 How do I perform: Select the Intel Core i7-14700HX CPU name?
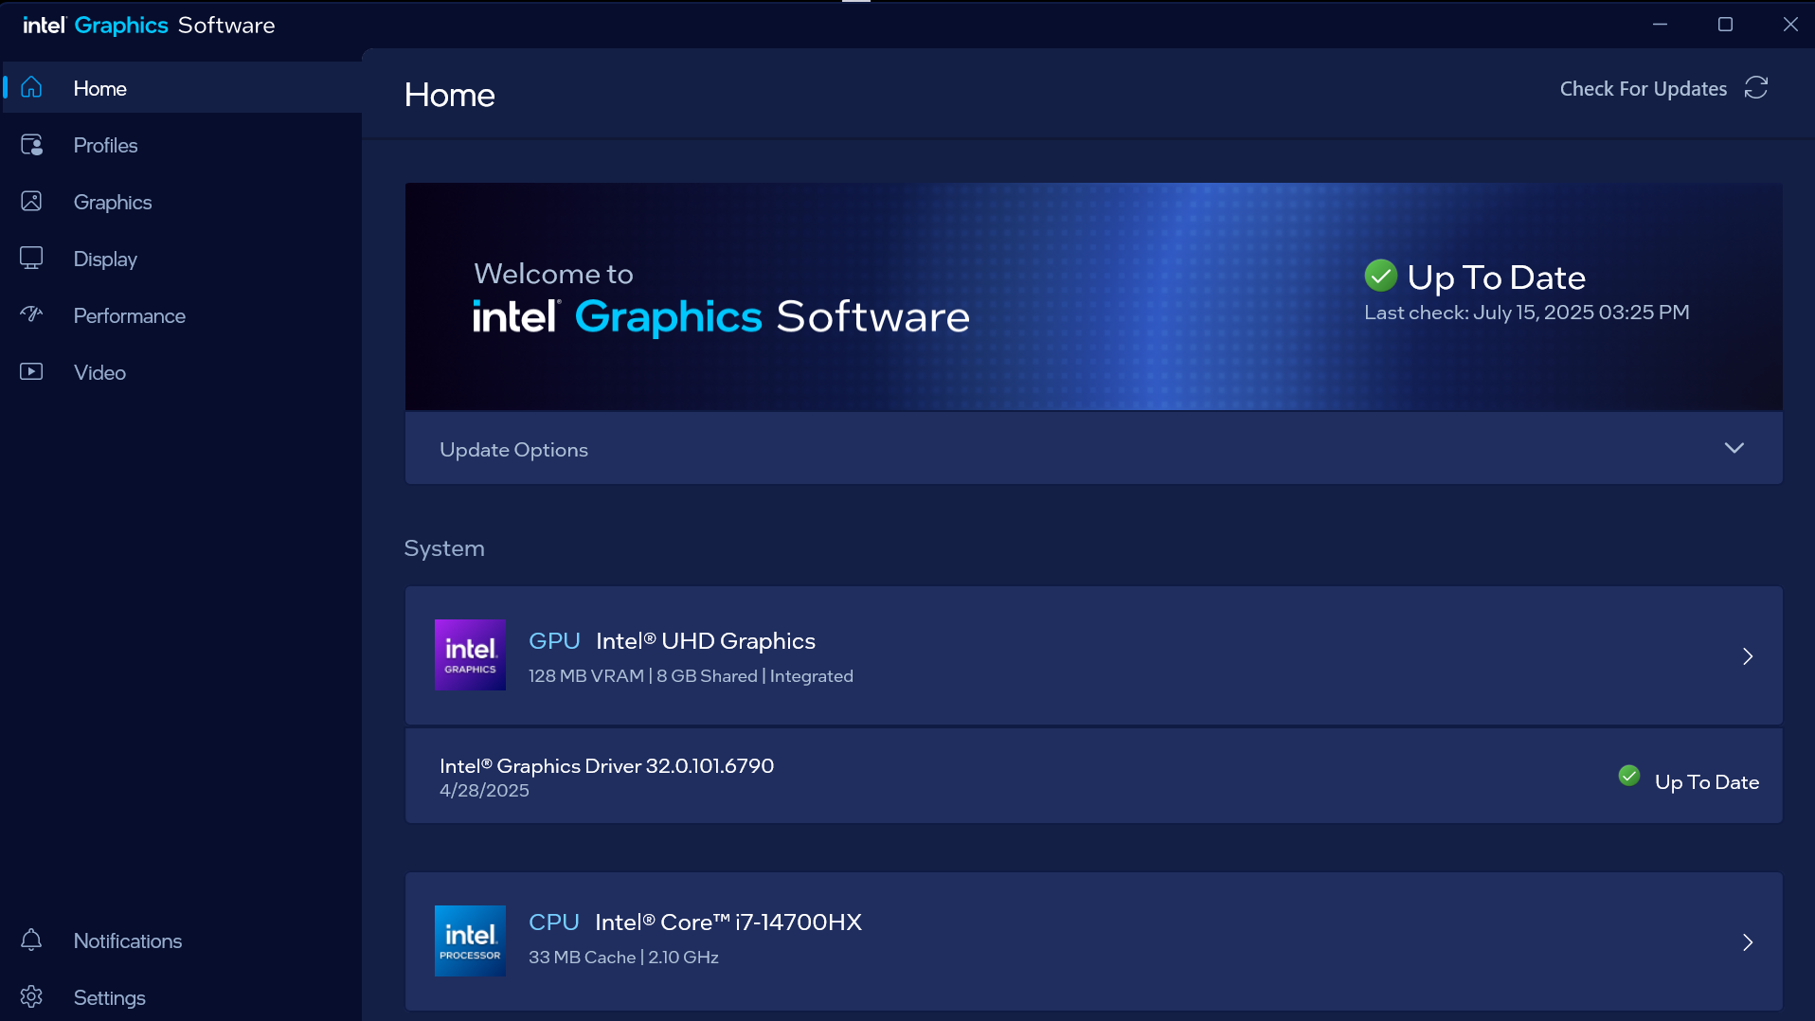click(728, 922)
